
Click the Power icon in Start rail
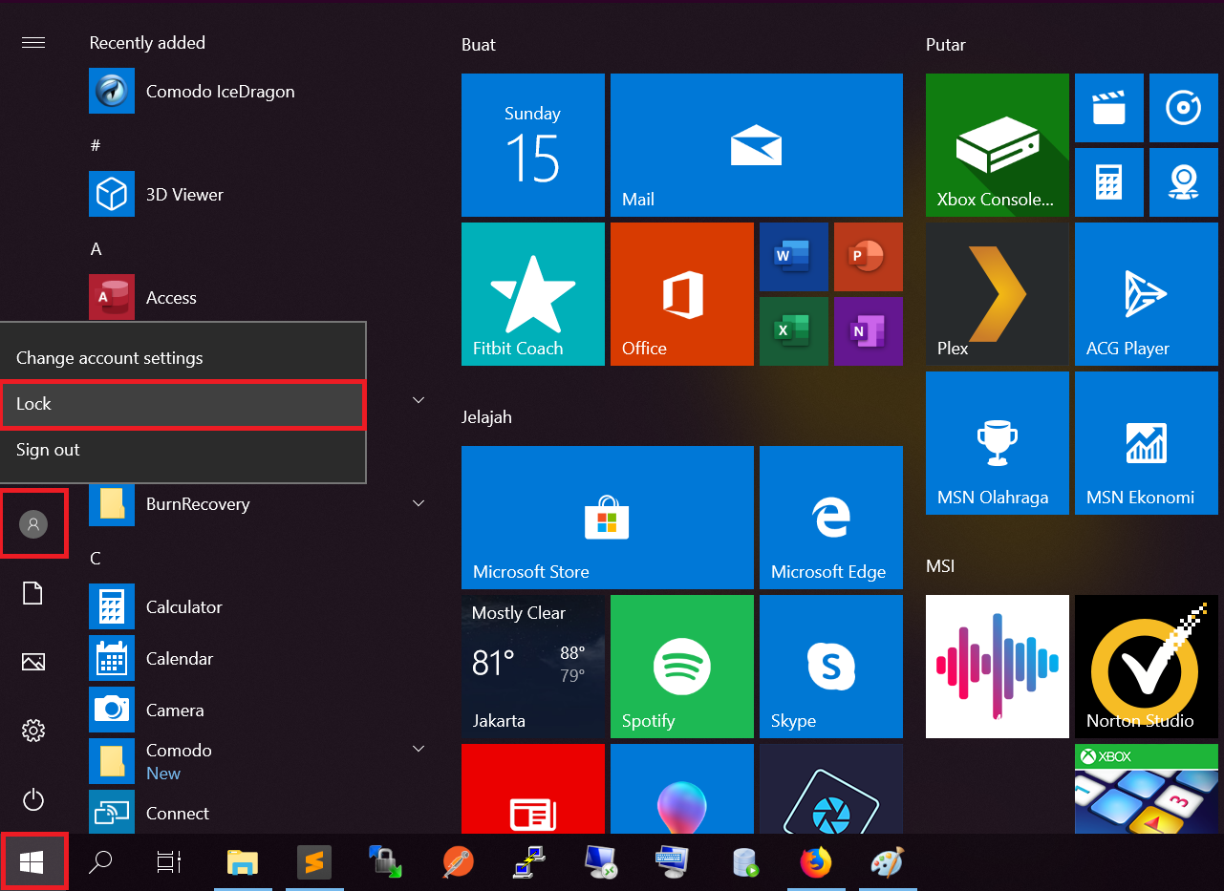(x=33, y=799)
